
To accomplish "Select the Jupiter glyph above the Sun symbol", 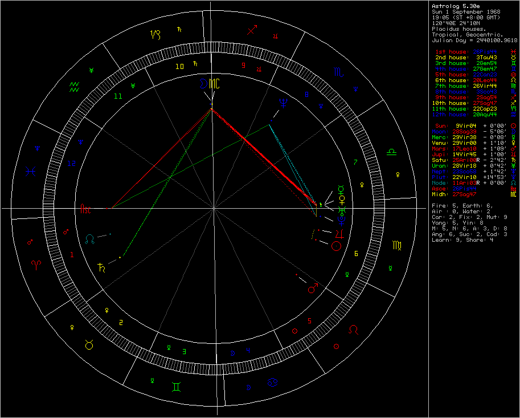I will [340, 234].
